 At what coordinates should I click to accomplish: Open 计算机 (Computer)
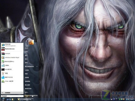tap(27, 70)
